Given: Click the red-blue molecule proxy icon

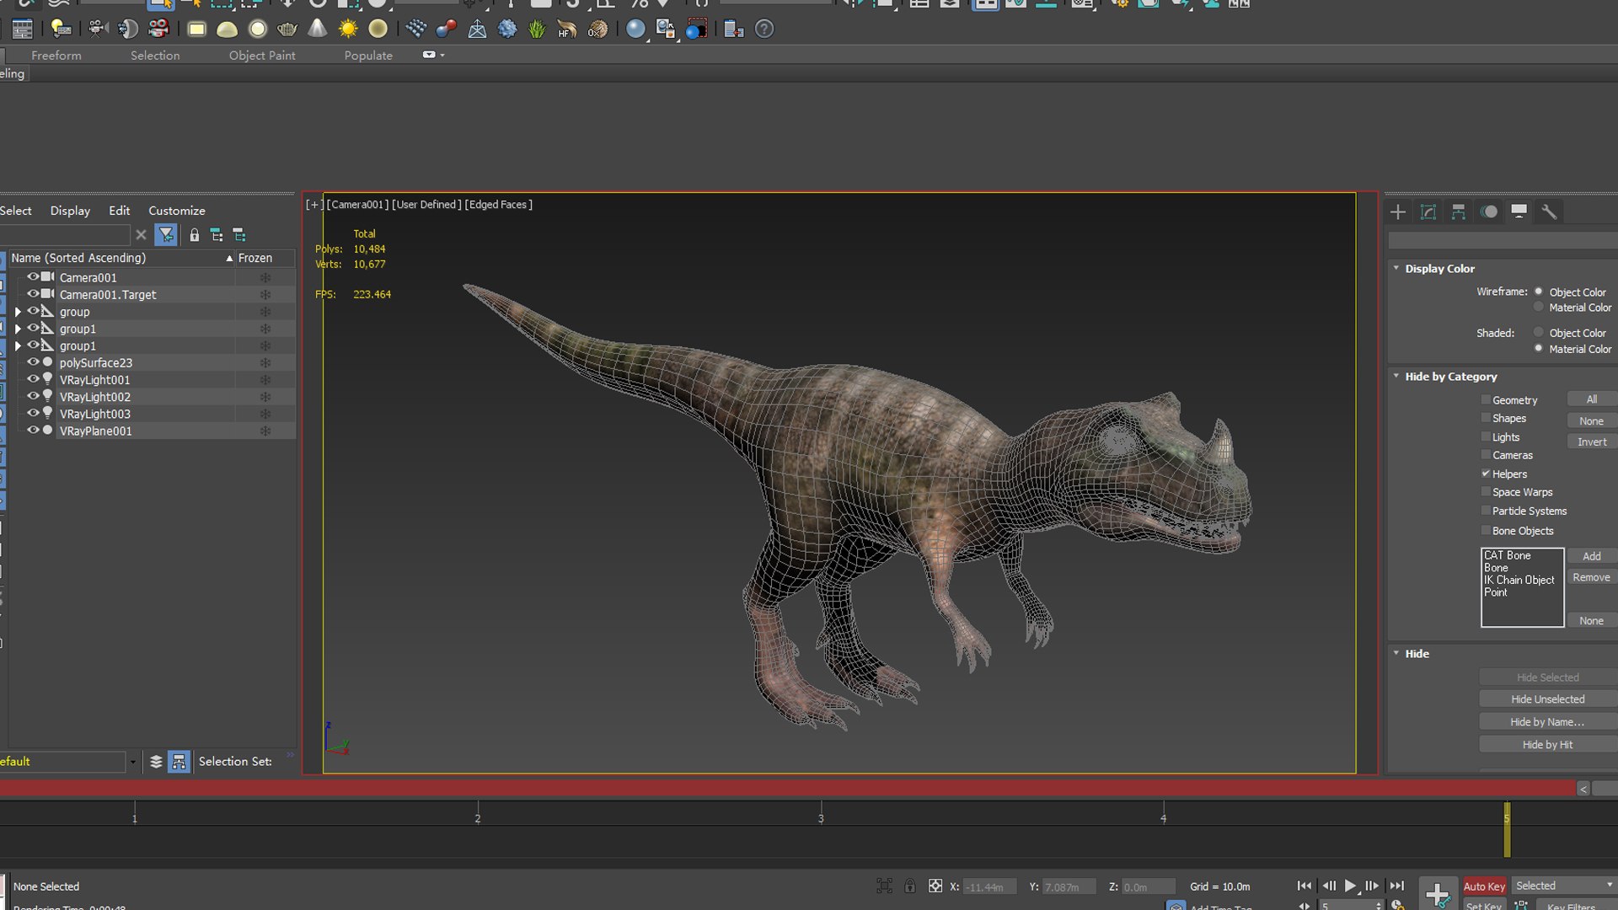Looking at the screenshot, I should point(446,29).
